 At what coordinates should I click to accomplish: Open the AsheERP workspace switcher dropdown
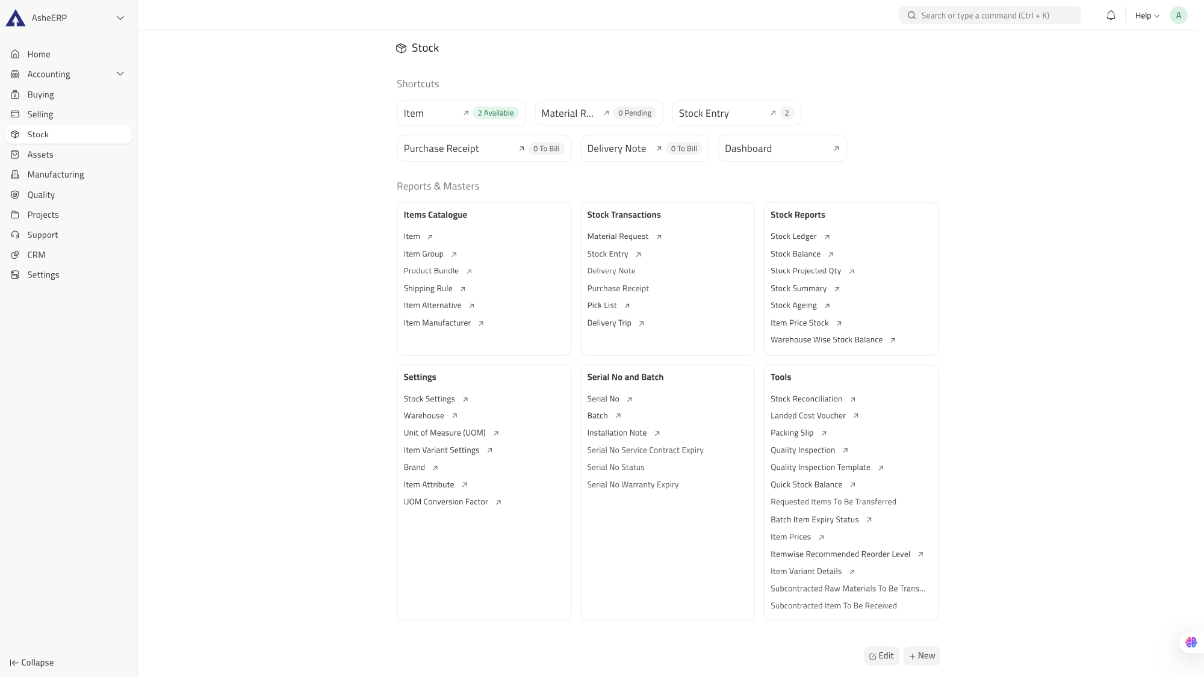(x=120, y=18)
